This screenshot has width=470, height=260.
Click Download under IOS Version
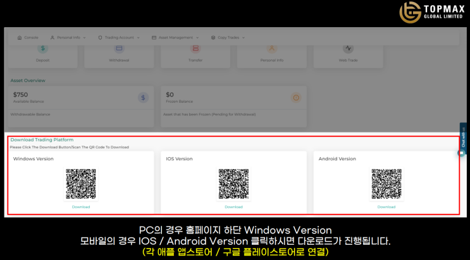point(234,207)
